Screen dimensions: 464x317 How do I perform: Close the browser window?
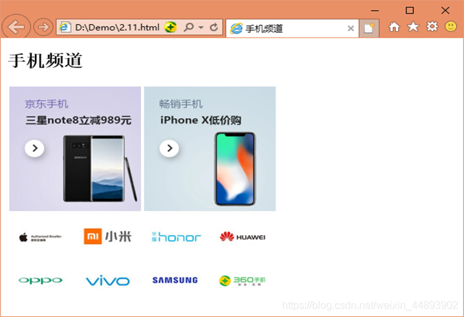tap(445, 10)
